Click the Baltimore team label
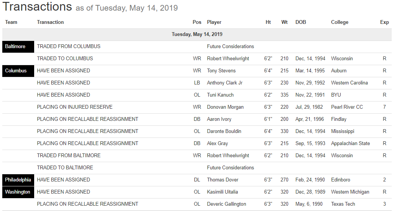 click(15, 47)
